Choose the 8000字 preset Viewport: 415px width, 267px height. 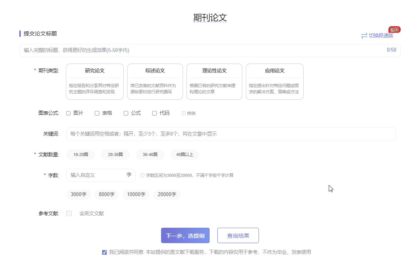click(x=107, y=195)
